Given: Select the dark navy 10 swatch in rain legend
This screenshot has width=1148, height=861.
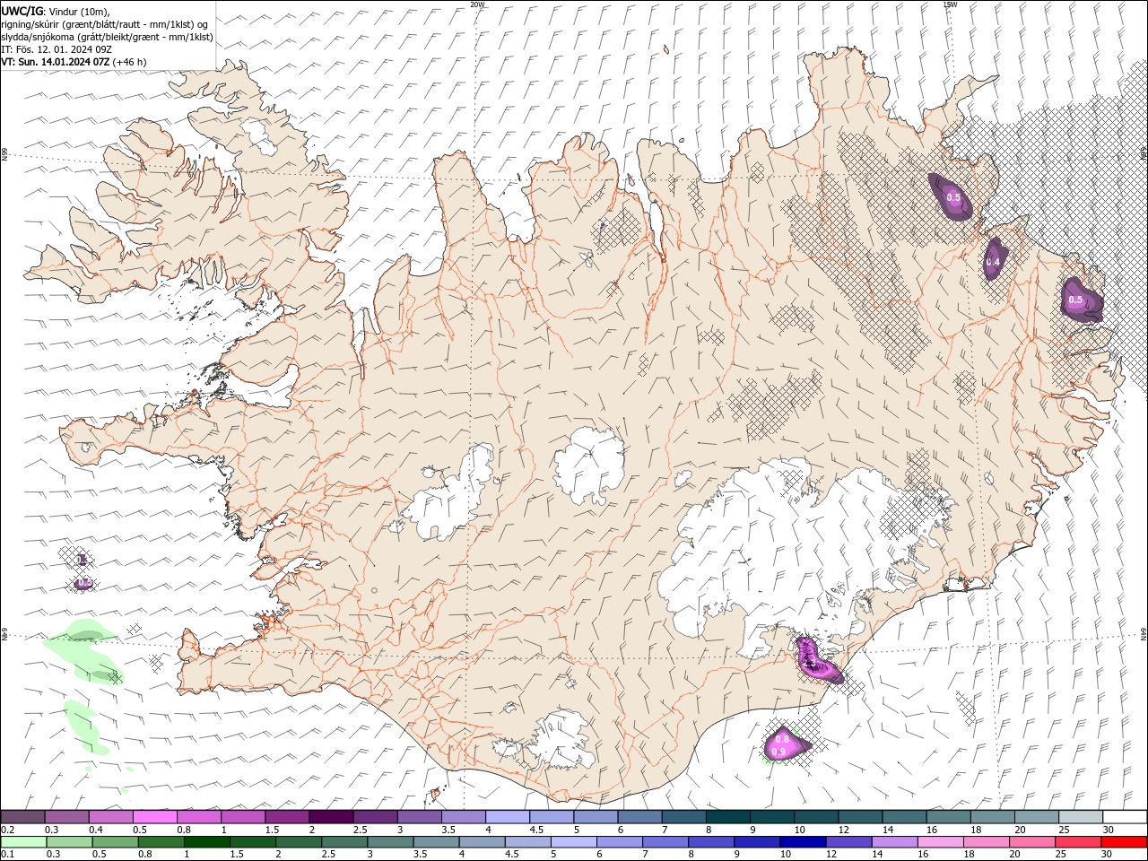Looking at the screenshot, I should tap(801, 842).
